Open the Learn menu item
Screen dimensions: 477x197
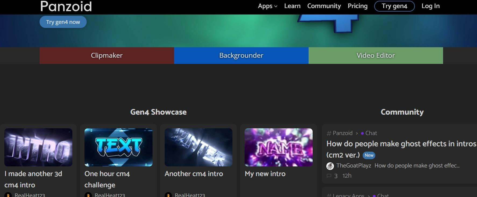tap(292, 6)
